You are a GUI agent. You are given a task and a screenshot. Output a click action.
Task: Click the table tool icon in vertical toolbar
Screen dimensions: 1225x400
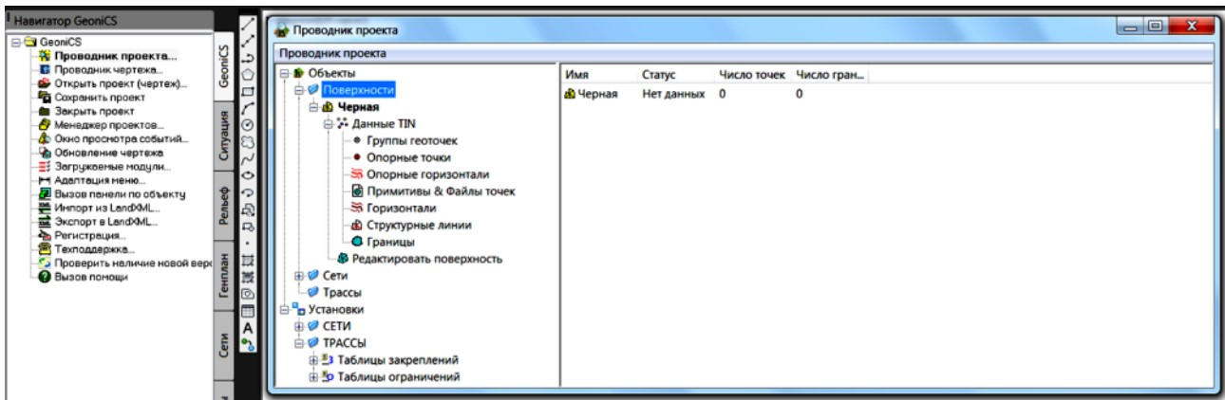click(248, 309)
